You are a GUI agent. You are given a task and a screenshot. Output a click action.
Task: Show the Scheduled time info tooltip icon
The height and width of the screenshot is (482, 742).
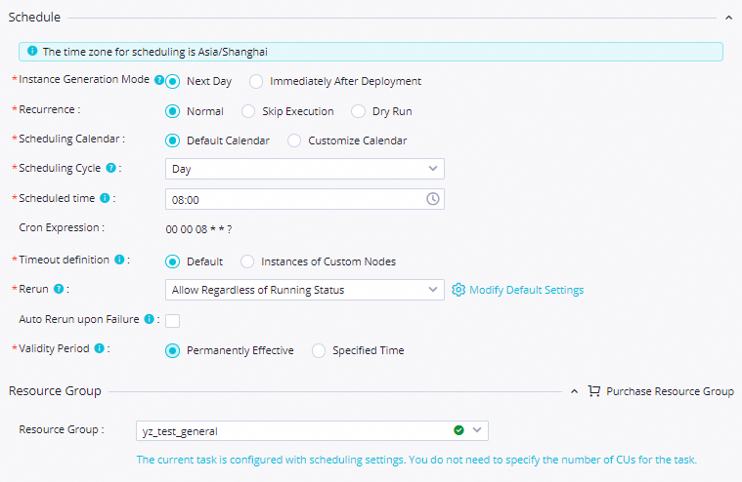click(105, 198)
